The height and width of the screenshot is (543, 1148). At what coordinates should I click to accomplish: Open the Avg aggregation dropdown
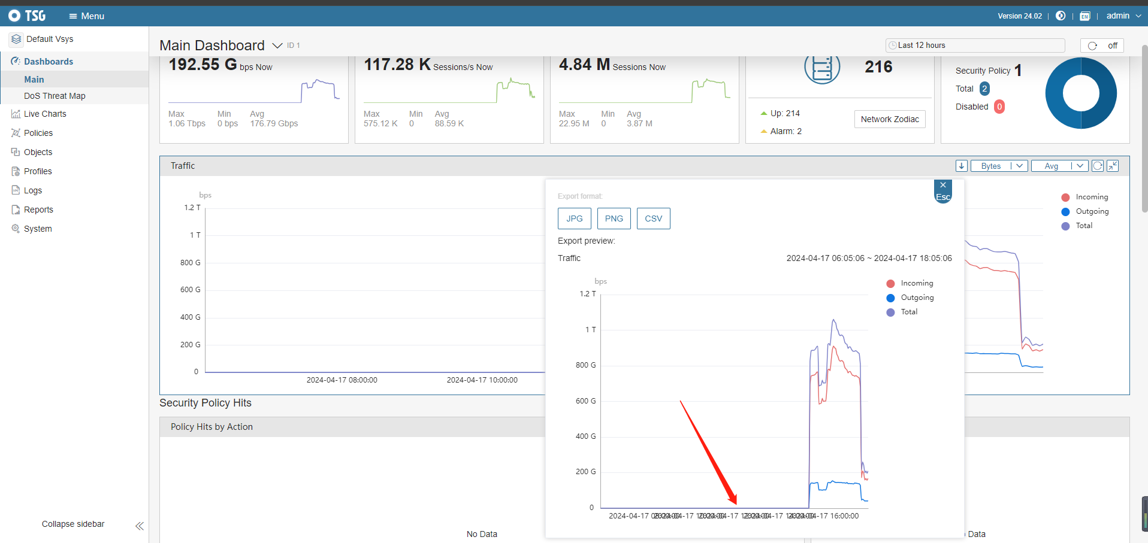coord(1059,166)
